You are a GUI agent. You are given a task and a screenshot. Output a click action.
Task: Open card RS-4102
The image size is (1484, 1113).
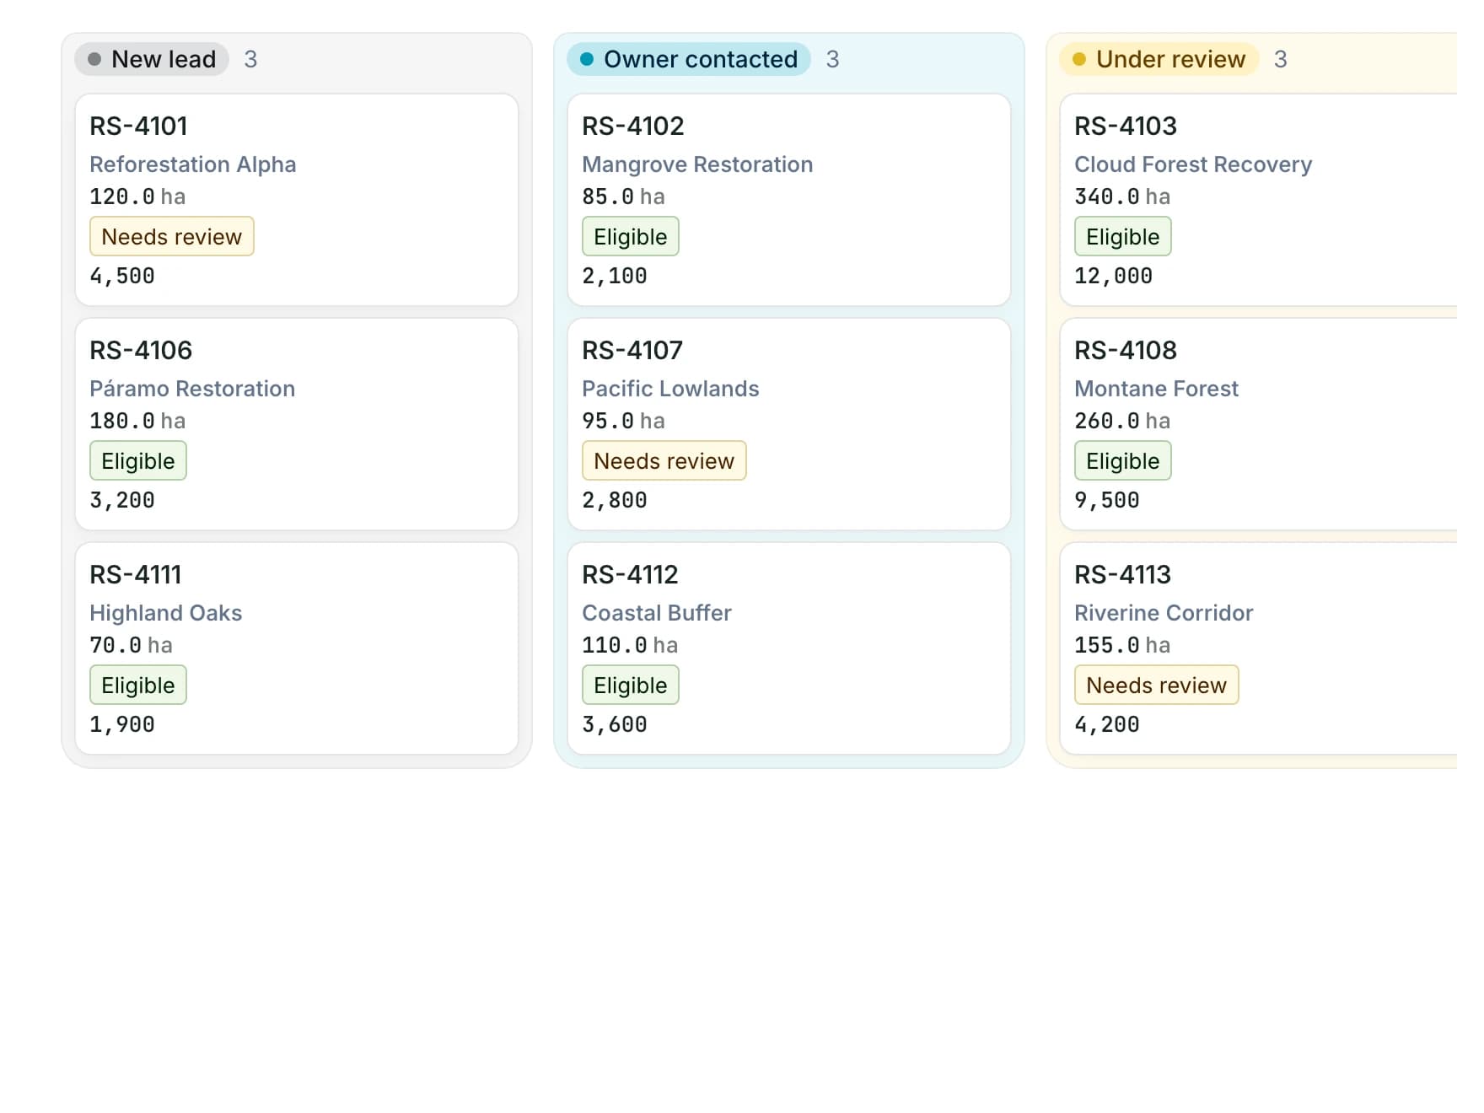tap(789, 200)
